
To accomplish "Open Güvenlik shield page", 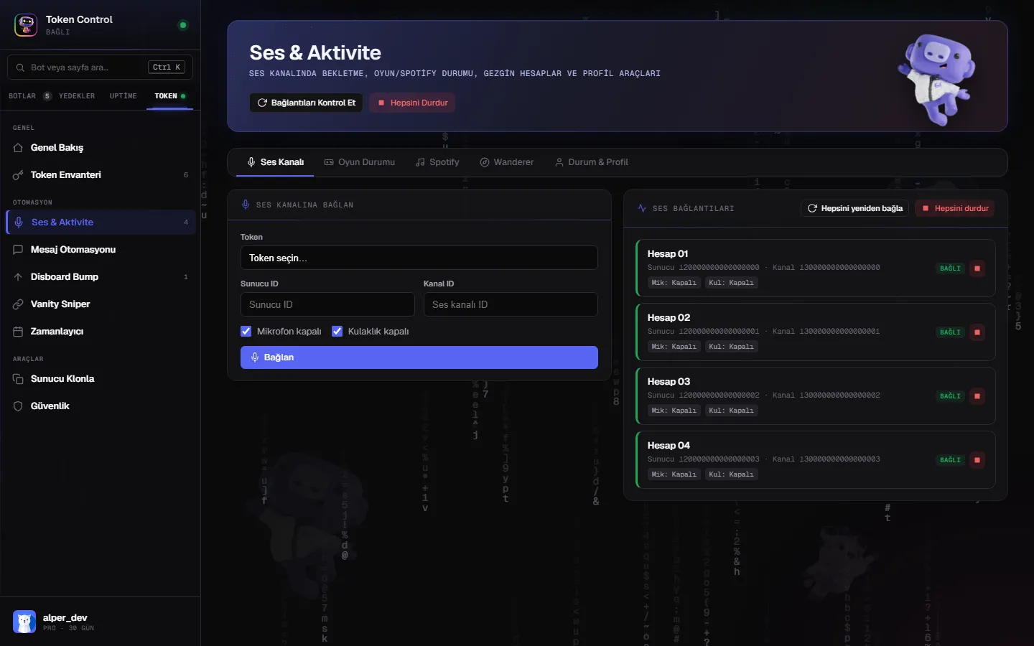I will point(101,406).
